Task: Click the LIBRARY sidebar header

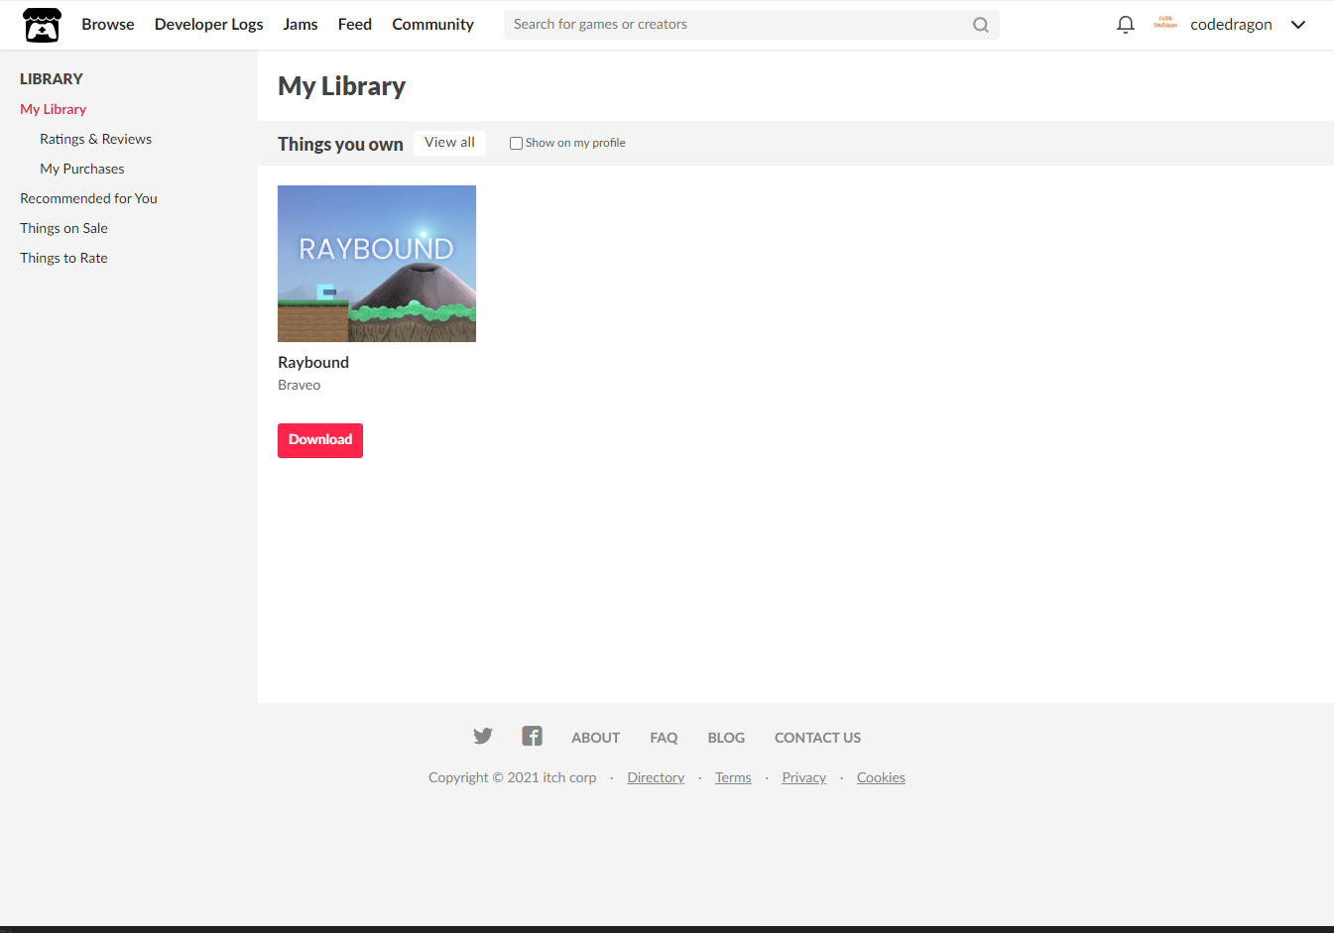Action: coord(52,79)
